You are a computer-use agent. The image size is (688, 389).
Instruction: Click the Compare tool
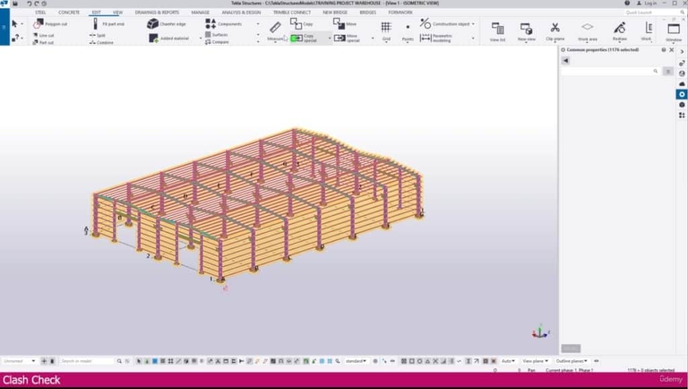pos(217,42)
